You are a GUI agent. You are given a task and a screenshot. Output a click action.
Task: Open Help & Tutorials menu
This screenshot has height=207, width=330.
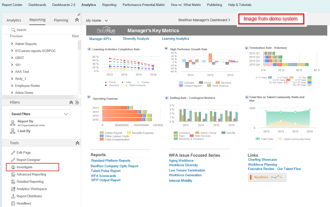point(240,5)
